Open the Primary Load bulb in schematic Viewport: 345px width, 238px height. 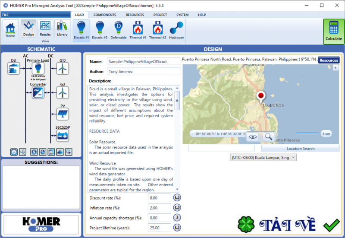click(38, 68)
